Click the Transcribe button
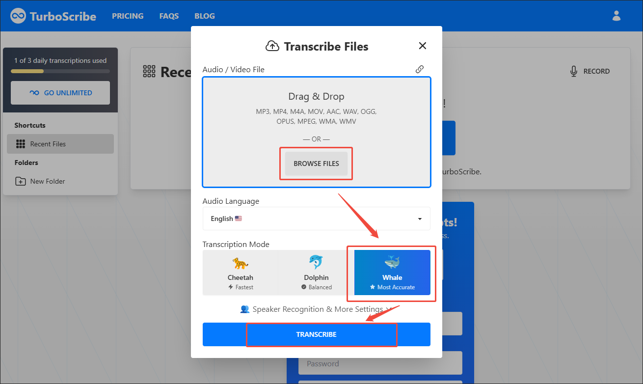 click(317, 334)
